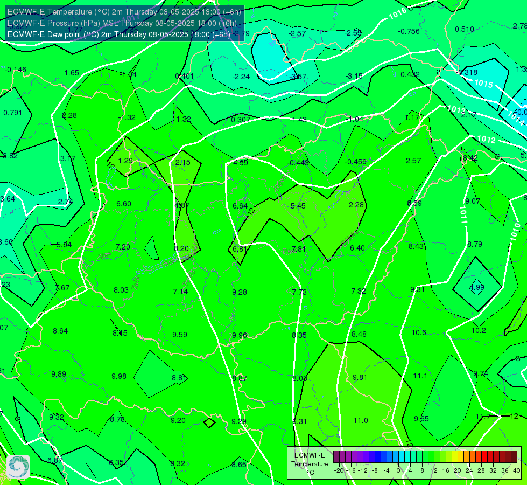Click the dew point value 8.78
This screenshot has width=527, height=485.
click(x=117, y=420)
